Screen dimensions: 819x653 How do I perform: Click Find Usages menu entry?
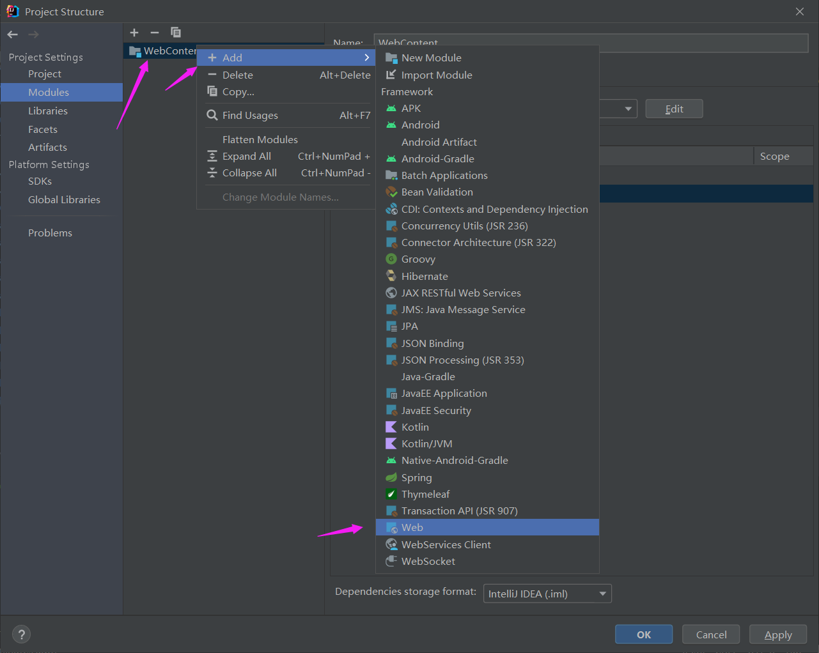pos(286,116)
